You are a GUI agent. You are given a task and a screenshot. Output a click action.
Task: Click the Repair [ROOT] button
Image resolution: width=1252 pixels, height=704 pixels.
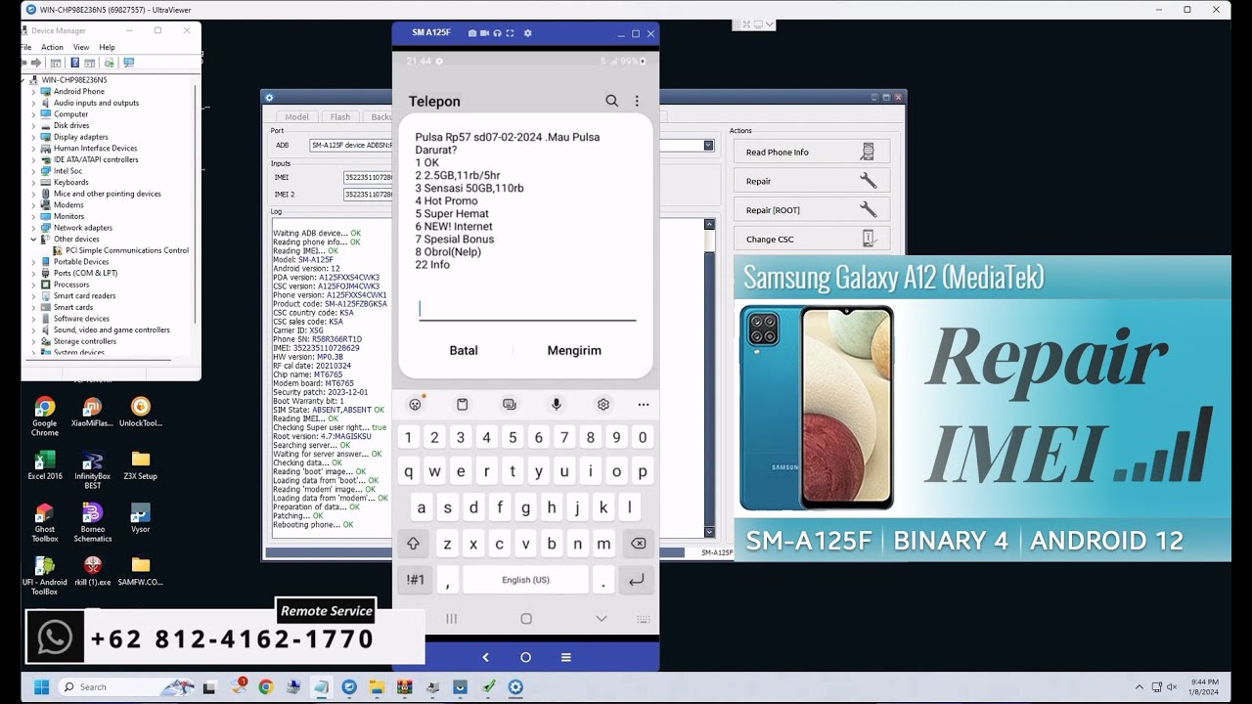[x=812, y=209]
